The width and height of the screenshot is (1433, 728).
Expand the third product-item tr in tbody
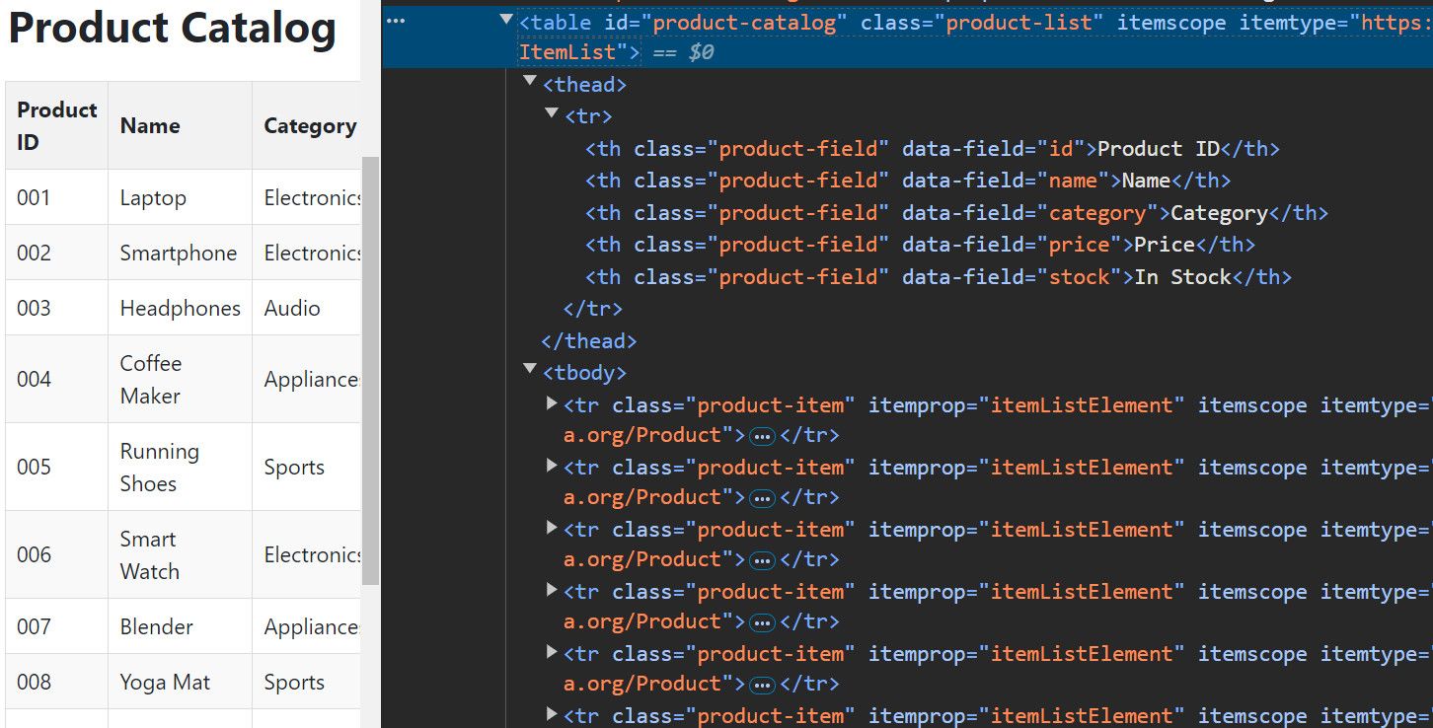[x=553, y=527]
